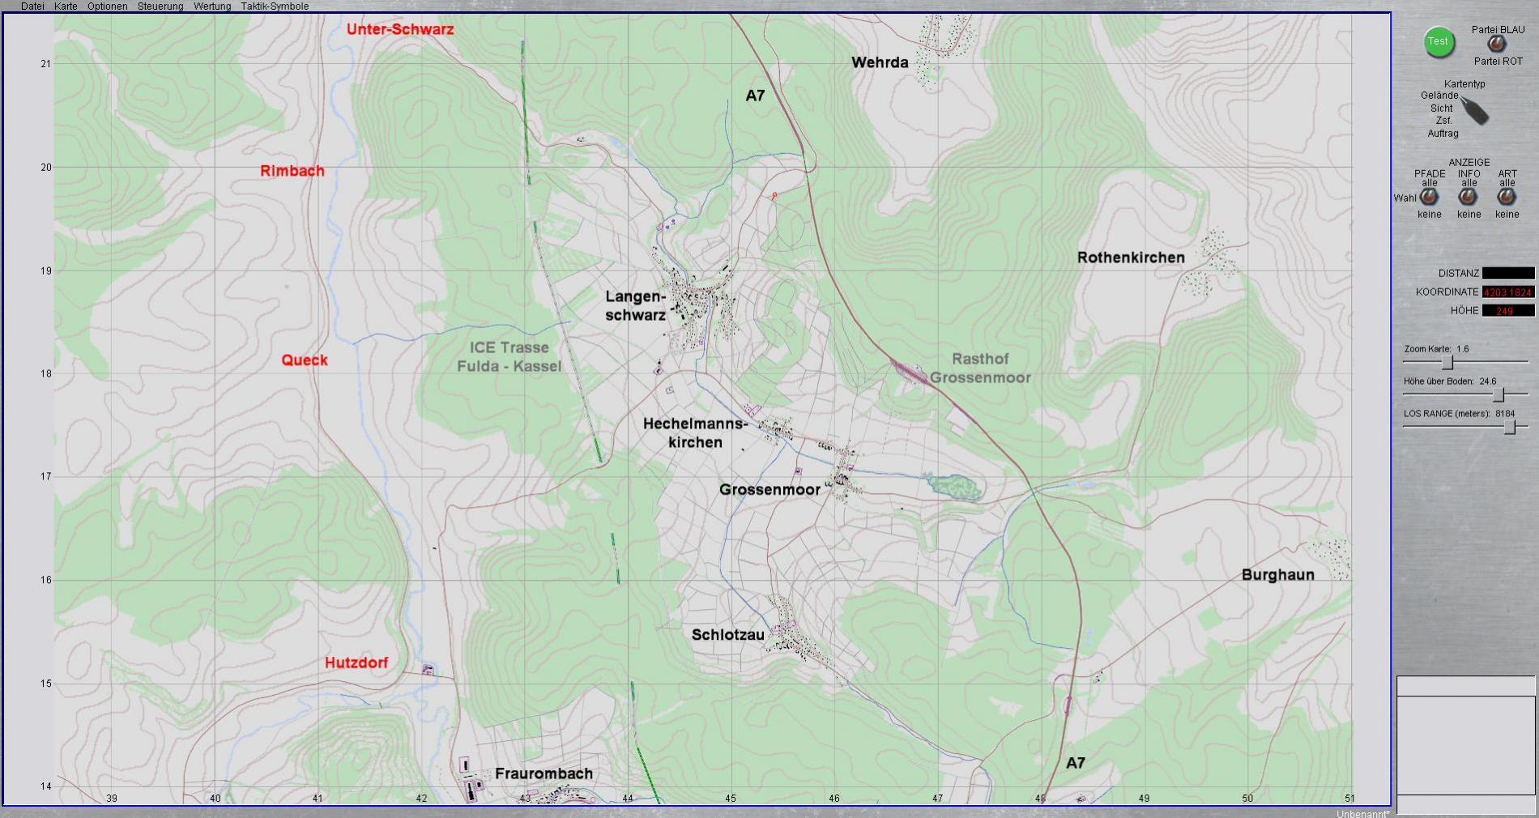Click the Rasthof Grossenmoor rest area symbol

click(x=910, y=373)
